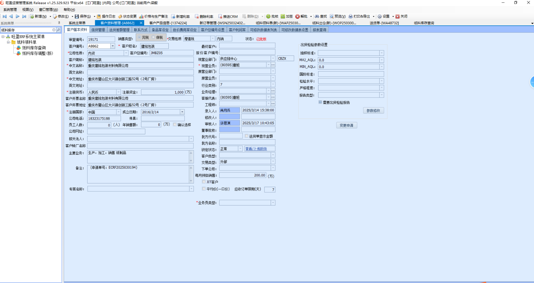Switch to the 信贷管理 tab
This screenshot has height=283, width=534.
point(98,30)
